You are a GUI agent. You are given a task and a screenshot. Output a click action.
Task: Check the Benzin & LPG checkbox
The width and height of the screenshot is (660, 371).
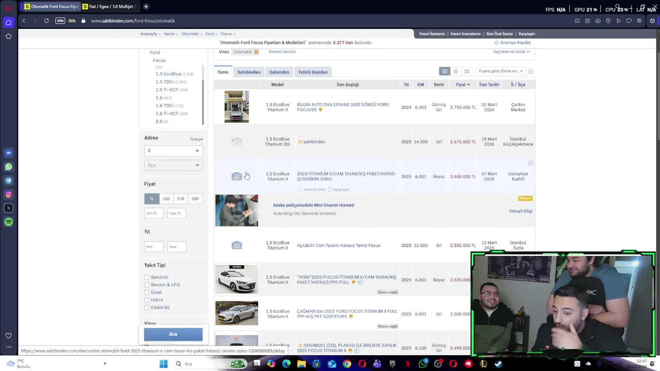pos(147,285)
